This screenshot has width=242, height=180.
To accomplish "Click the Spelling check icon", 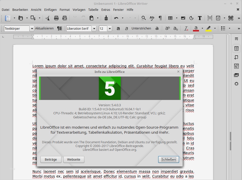I will [x=152, y=18].
